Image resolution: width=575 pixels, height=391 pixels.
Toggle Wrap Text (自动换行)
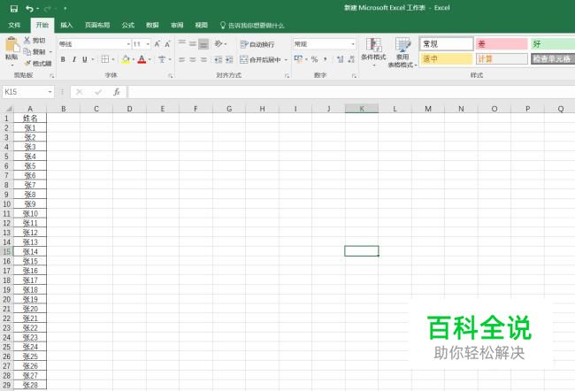[x=257, y=44]
